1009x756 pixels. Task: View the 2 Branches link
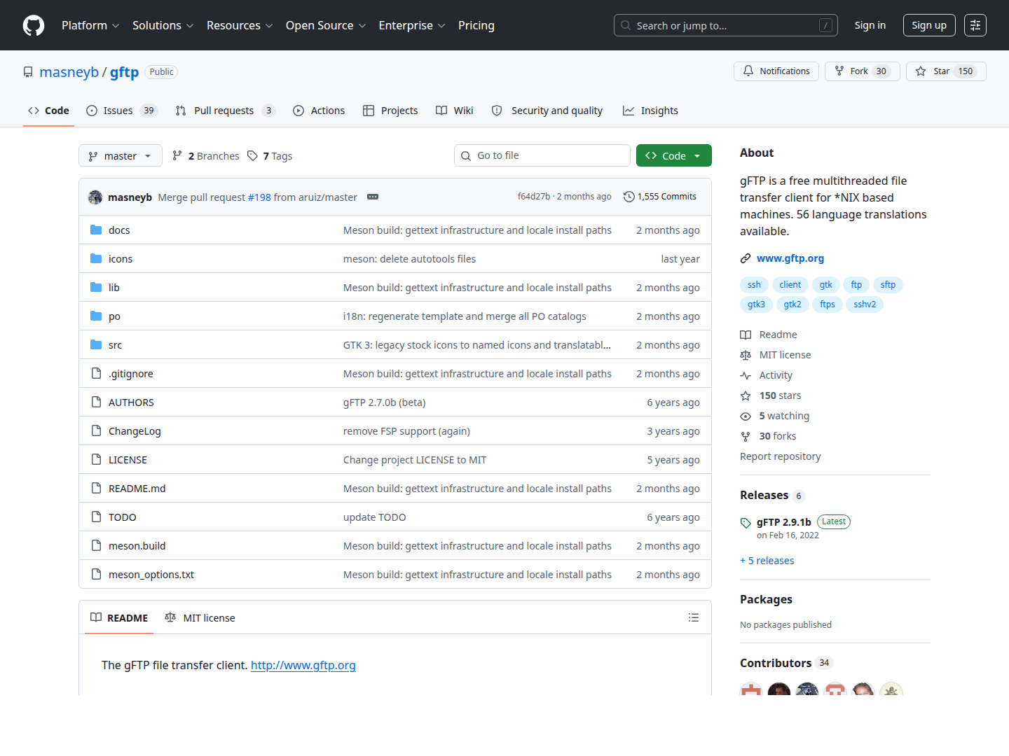tap(206, 156)
